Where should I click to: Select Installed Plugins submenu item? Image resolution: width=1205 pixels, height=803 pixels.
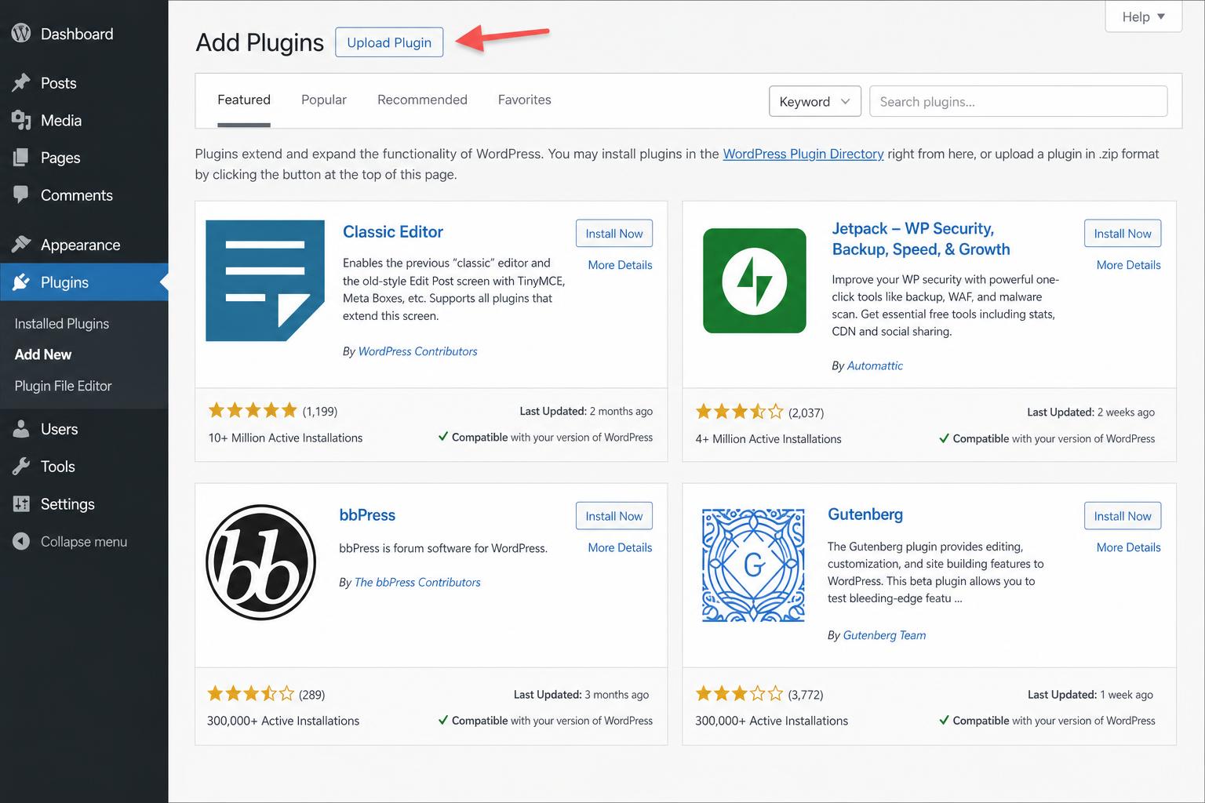62,323
